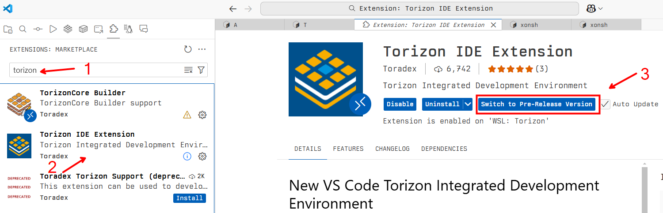The width and height of the screenshot is (663, 213).
Task: Open the Search view magnifier icon
Action: click(x=23, y=29)
